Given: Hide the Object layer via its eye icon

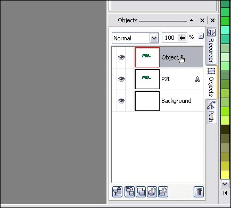Looking at the screenshot, I should point(121,57).
